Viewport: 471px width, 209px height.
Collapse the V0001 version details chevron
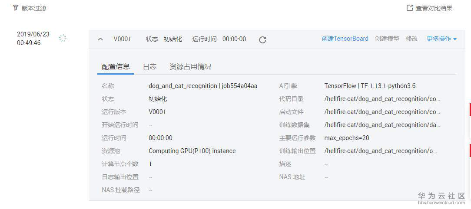point(101,39)
